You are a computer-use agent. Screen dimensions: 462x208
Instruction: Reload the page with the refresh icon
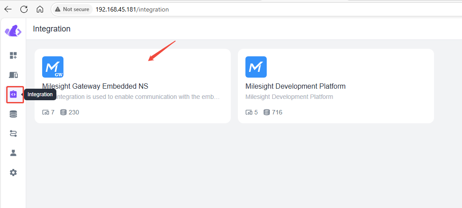(x=24, y=9)
